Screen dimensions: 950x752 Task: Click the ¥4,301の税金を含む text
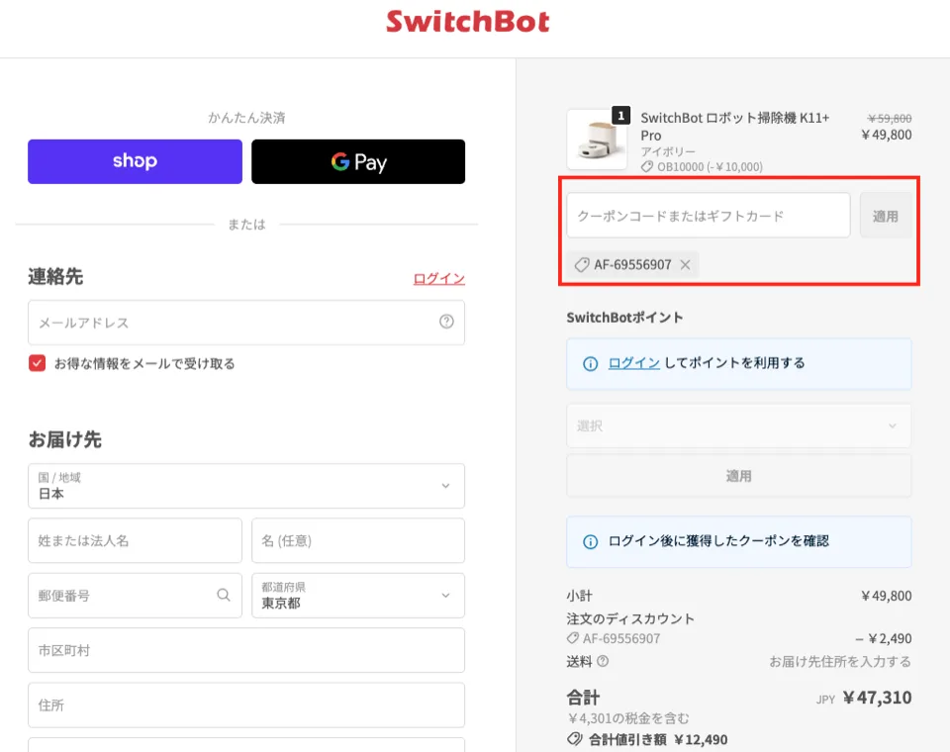click(628, 718)
